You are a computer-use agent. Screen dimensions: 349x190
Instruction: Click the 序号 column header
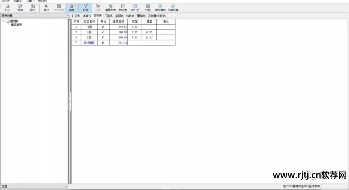[76, 22]
